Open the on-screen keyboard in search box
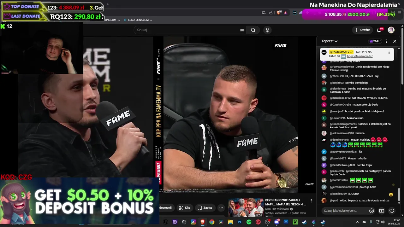The width and height of the screenshot is (404, 227). click(242, 30)
